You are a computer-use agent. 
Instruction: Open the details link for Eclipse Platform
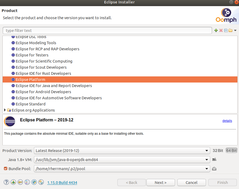pos(227,121)
